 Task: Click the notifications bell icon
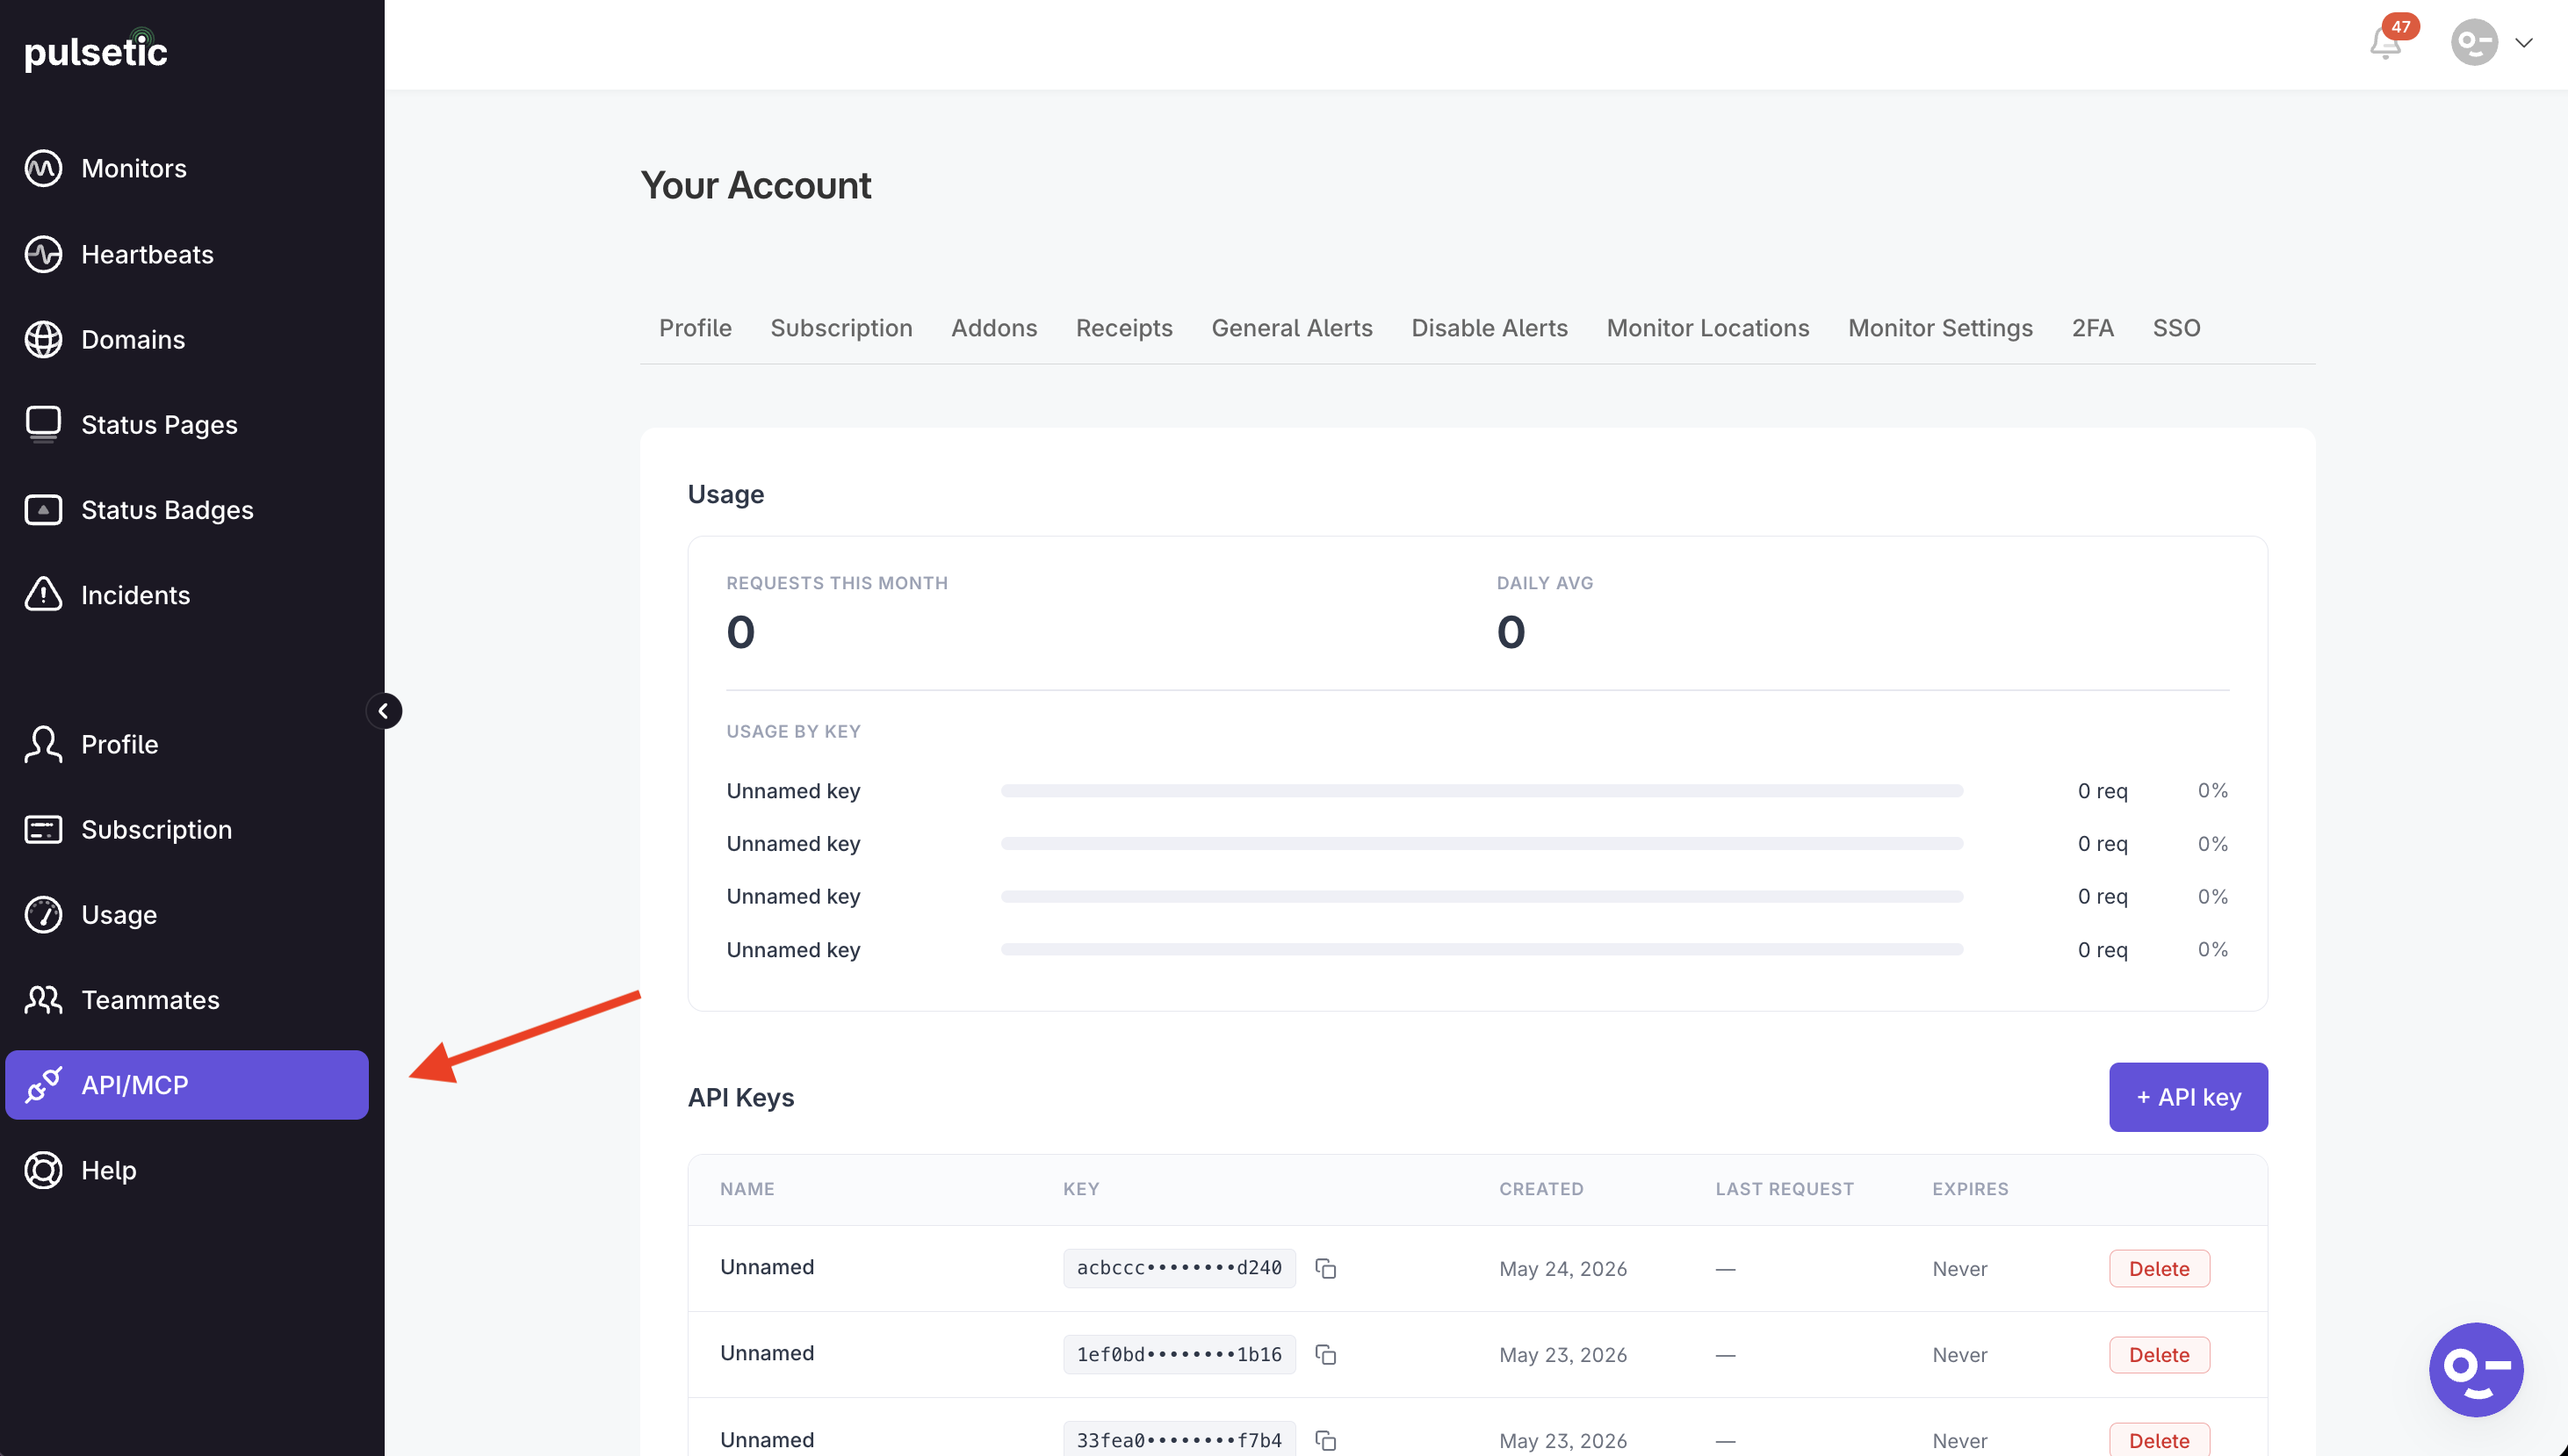click(2385, 42)
